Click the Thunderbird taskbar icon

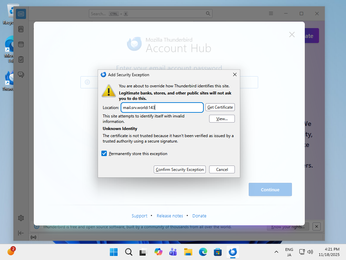point(232,252)
